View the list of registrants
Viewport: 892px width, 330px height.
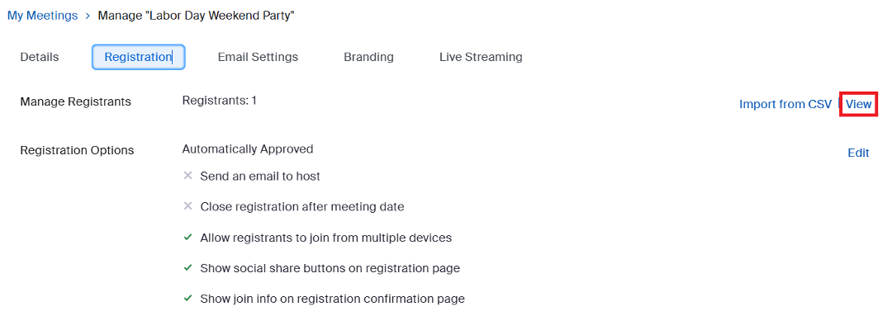coord(858,104)
